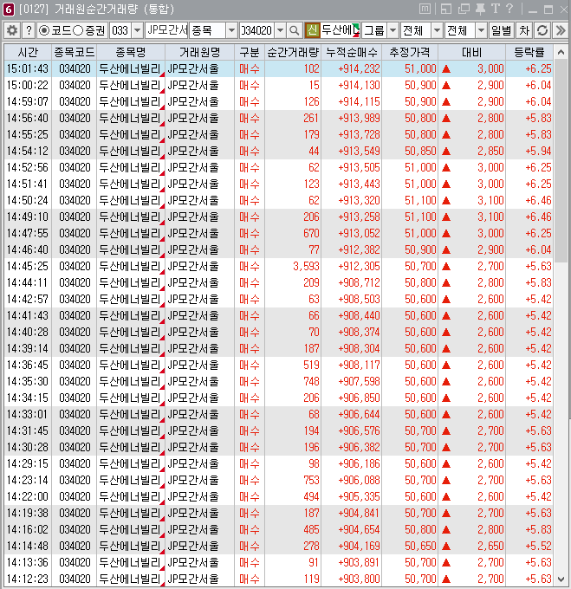This screenshot has width=571, height=589.
Task: Click the time cell 14:12:23
Action: click(28, 579)
